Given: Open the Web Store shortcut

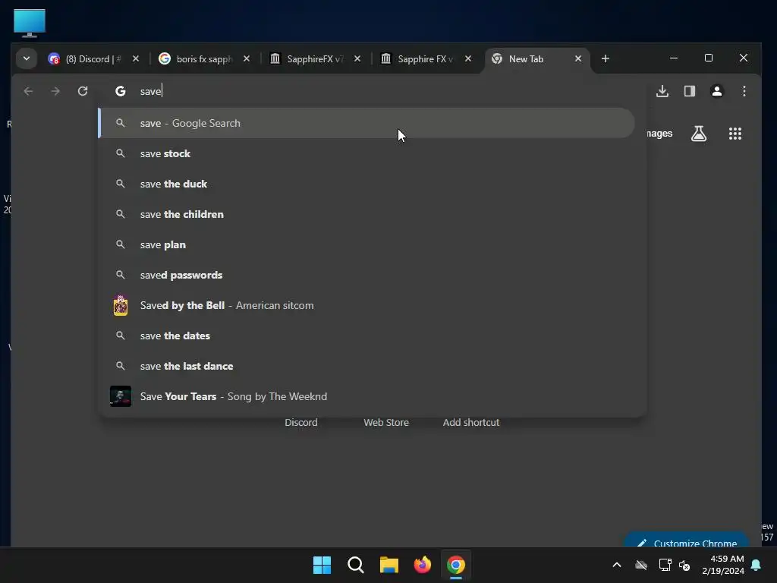Looking at the screenshot, I should 386,422.
